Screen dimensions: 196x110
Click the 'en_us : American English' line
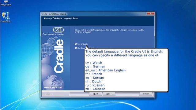click(105, 70)
